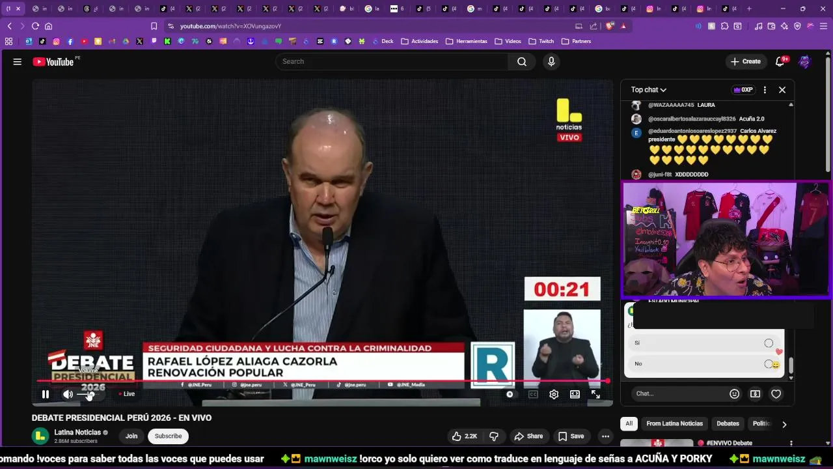Save the video to a playlist
Screen dimensions: 833x469
coord(571,436)
